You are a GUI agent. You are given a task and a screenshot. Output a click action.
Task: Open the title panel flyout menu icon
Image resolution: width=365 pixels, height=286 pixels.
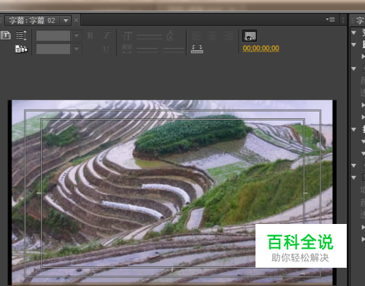(x=331, y=19)
